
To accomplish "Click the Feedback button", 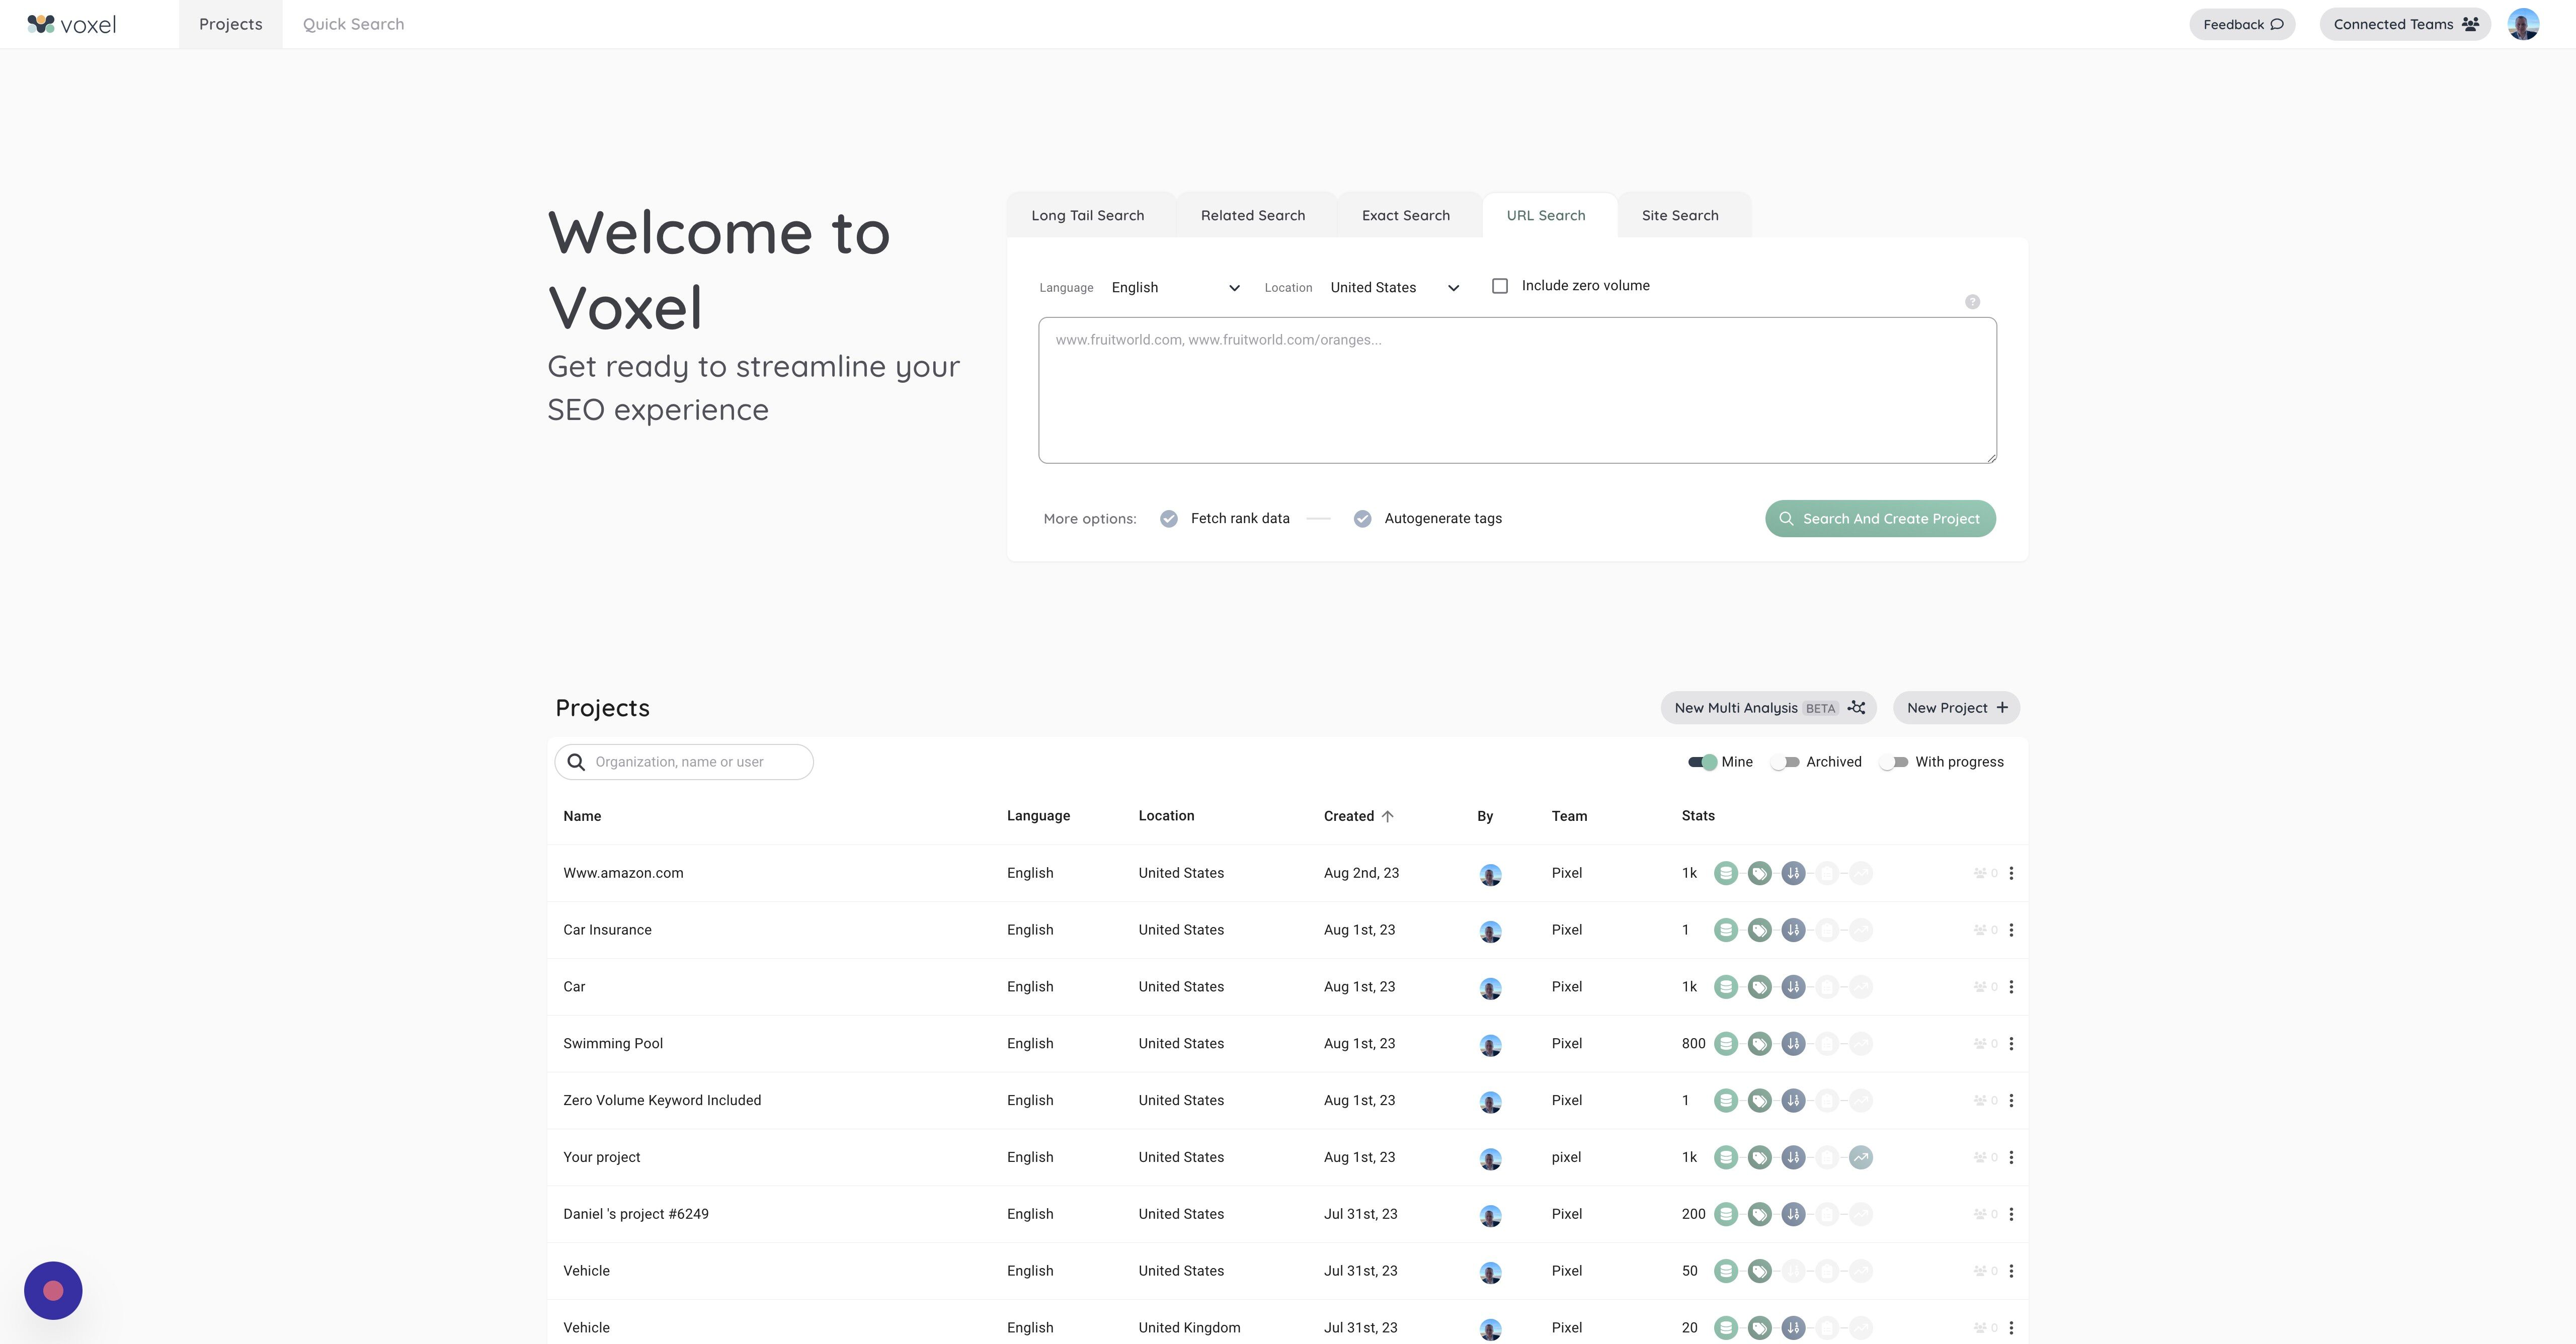I will coord(2242,24).
